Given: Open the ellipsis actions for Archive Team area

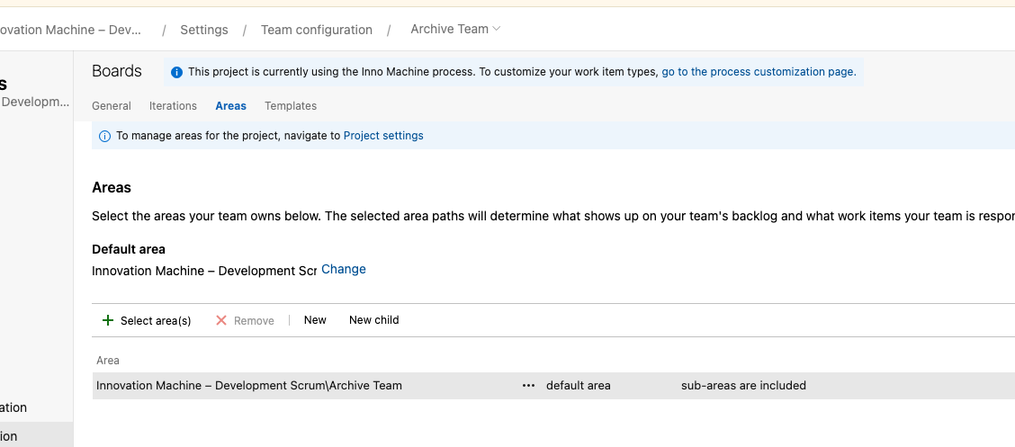Looking at the screenshot, I should pos(528,386).
